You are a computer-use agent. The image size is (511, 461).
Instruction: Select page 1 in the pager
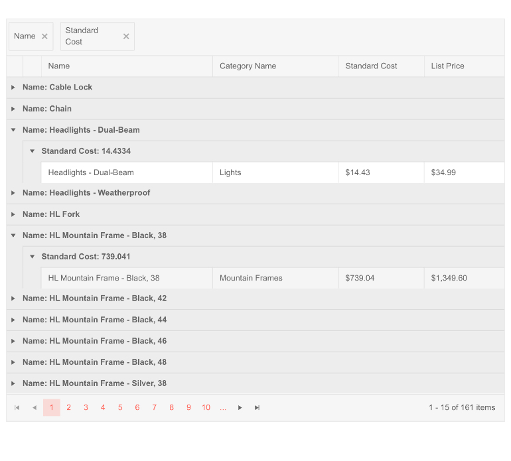pos(52,407)
